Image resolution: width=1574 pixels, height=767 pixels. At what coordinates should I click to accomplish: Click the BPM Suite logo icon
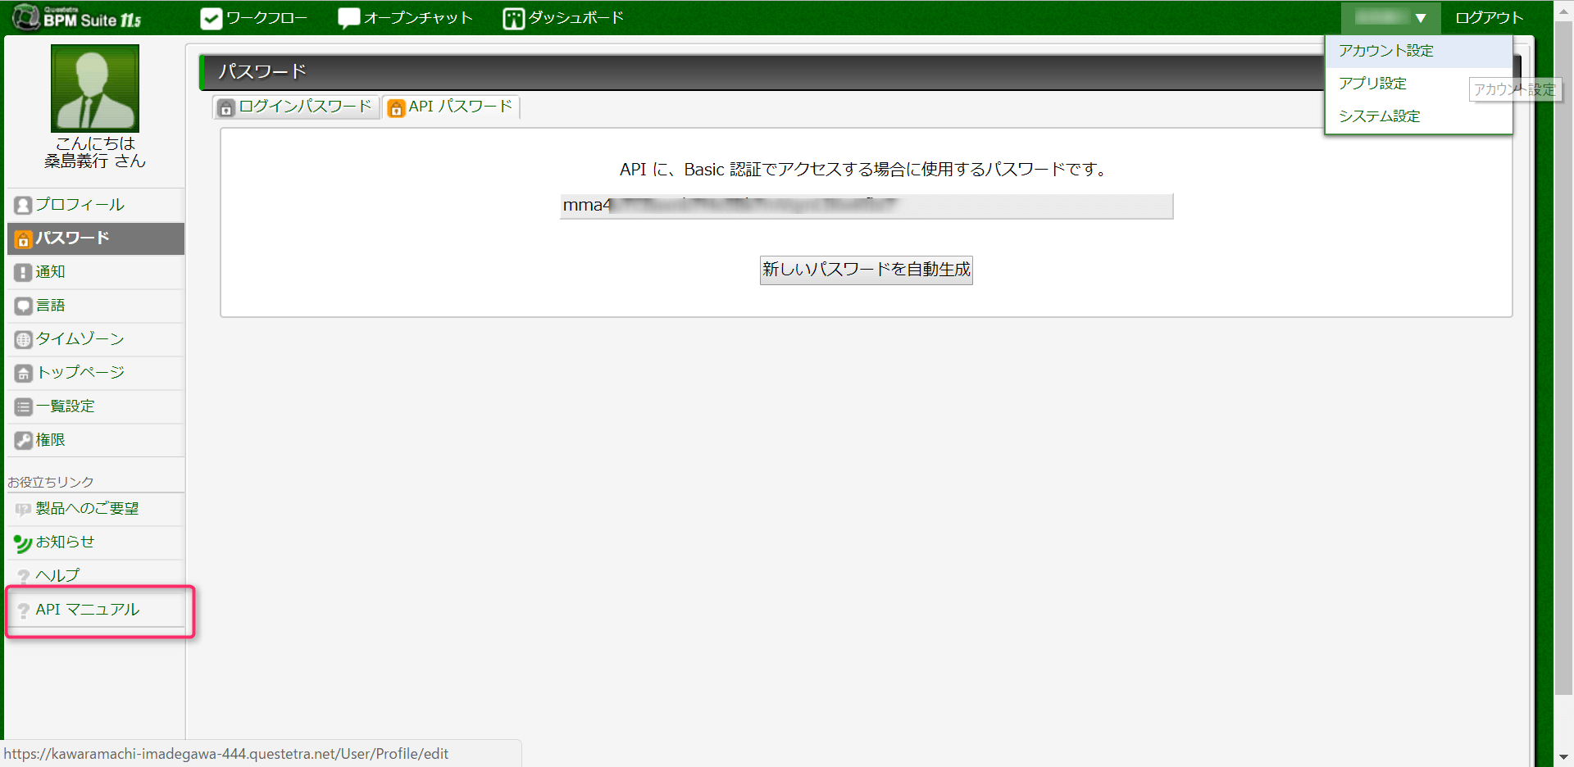tap(26, 17)
